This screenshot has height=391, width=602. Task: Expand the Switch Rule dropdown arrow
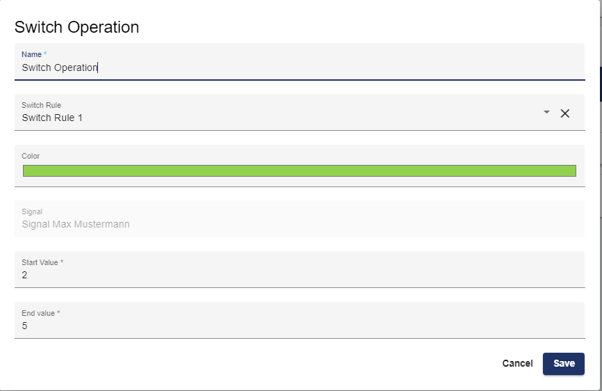[x=546, y=113]
